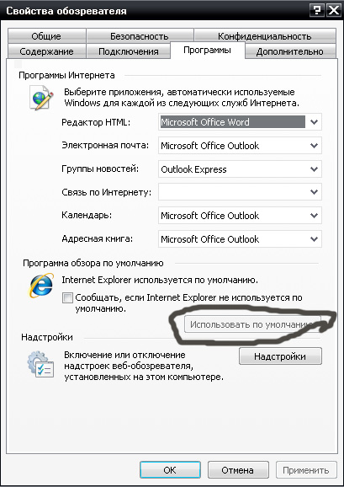Toggle the Сообщать, если Internet Explorer checkbox
The height and width of the screenshot is (487, 344).
coord(67,298)
